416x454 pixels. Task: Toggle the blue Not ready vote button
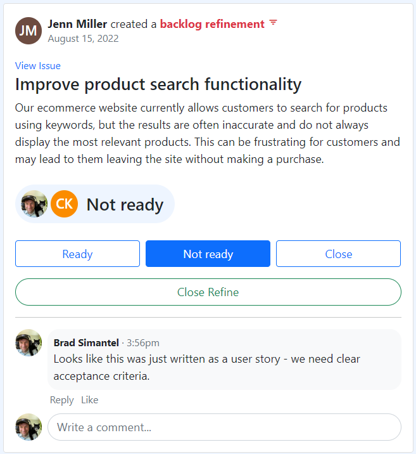208,254
